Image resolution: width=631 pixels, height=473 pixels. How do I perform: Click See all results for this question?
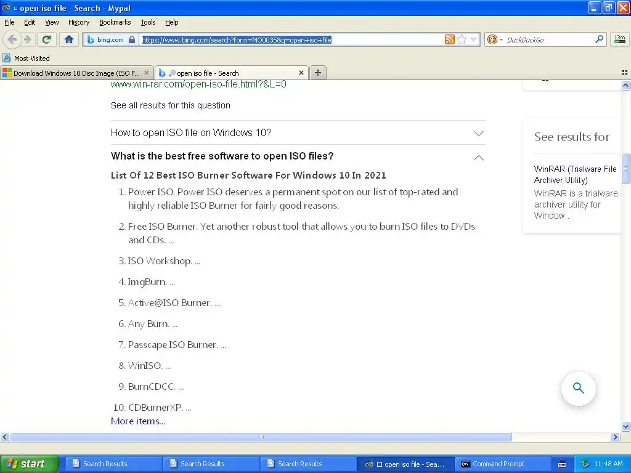tap(171, 105)
